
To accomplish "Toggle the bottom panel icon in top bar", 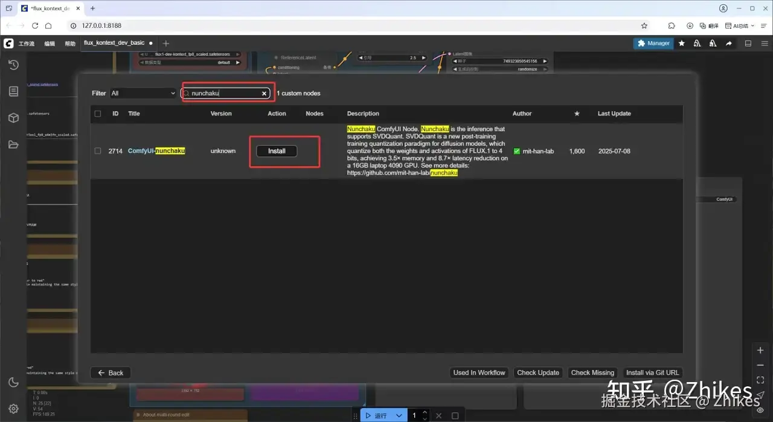I will coord(748,44).
